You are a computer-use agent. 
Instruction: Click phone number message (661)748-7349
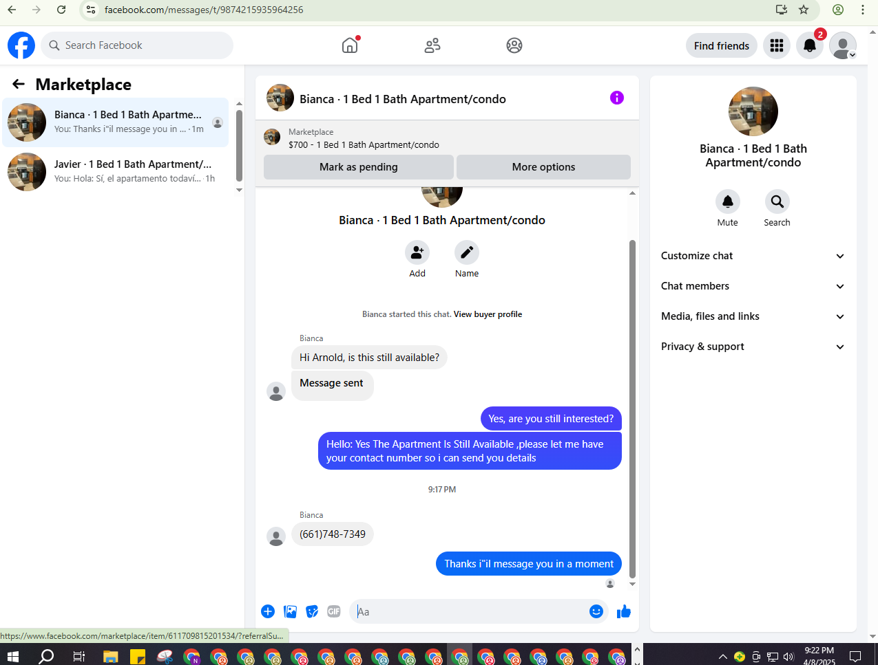(333, 534)
